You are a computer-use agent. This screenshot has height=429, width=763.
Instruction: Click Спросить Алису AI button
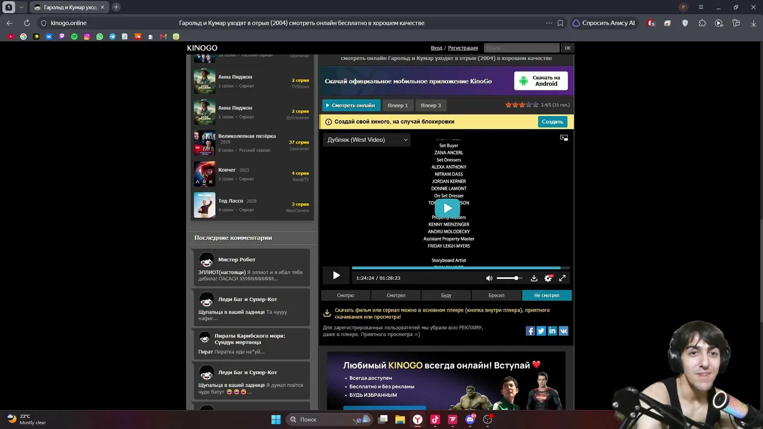603,23
